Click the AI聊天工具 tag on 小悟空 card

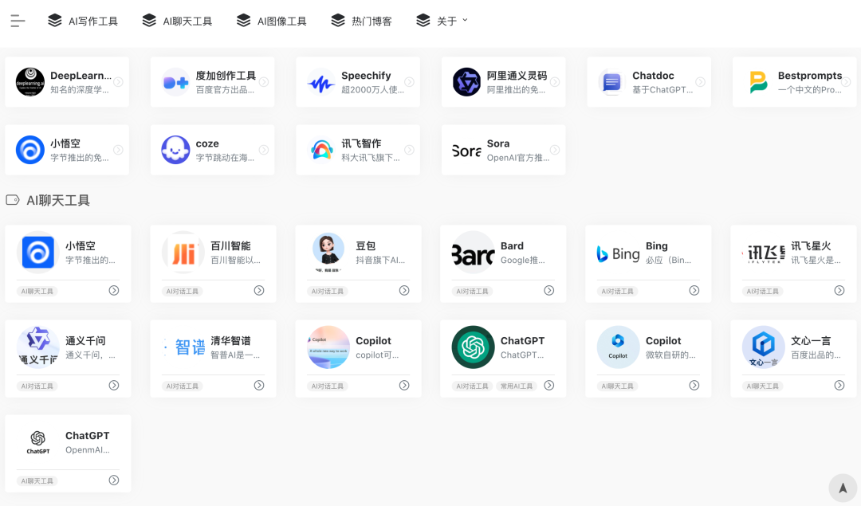37,292
